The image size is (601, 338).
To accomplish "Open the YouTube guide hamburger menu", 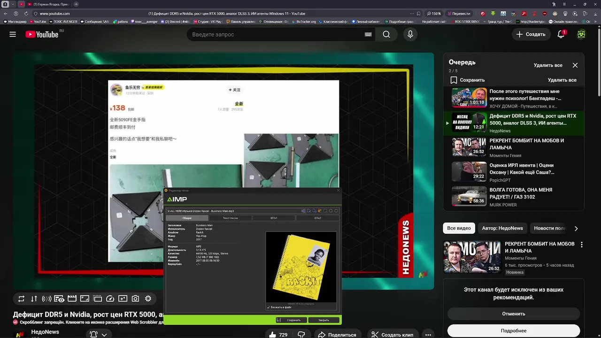I will 13,34.
